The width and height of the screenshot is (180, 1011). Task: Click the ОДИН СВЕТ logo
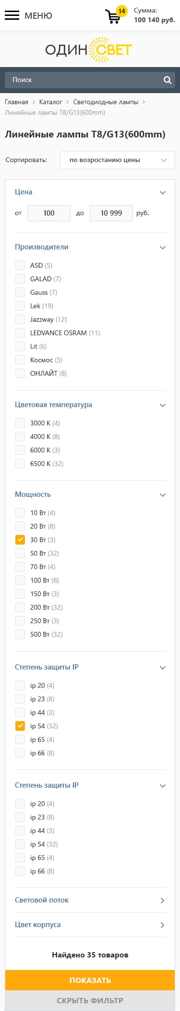(89, 49)
